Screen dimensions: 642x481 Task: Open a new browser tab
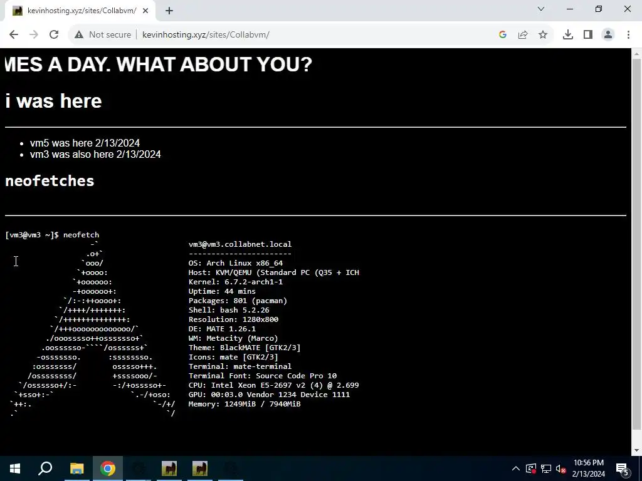(169, 11)
